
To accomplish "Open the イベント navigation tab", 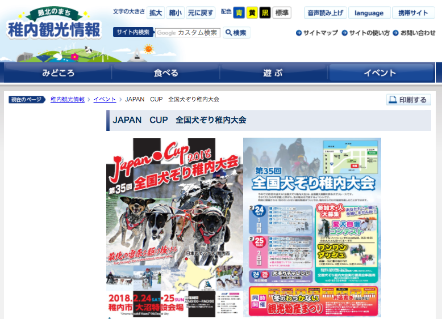I will [x=380, y=73].
